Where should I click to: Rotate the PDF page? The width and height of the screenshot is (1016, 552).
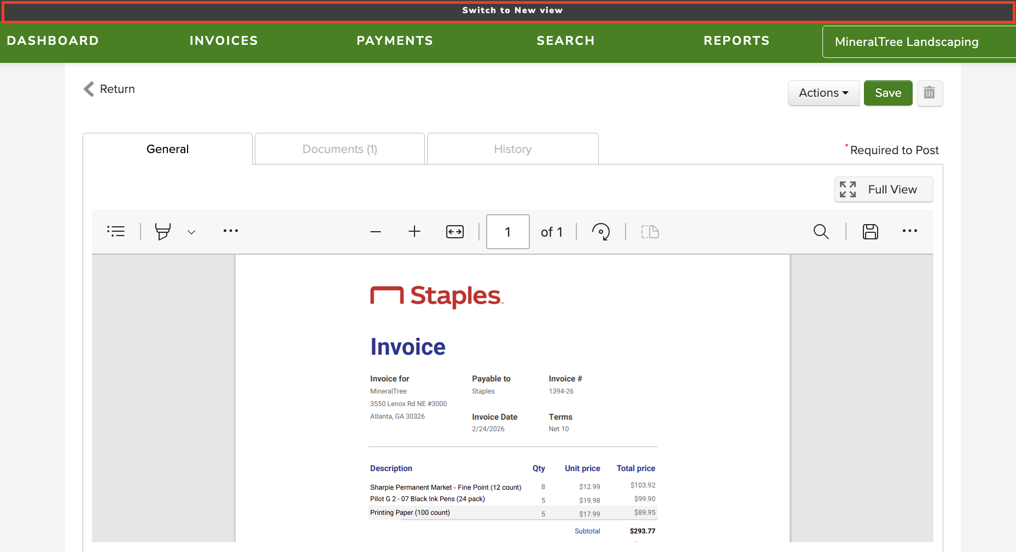tap(601, 232)
